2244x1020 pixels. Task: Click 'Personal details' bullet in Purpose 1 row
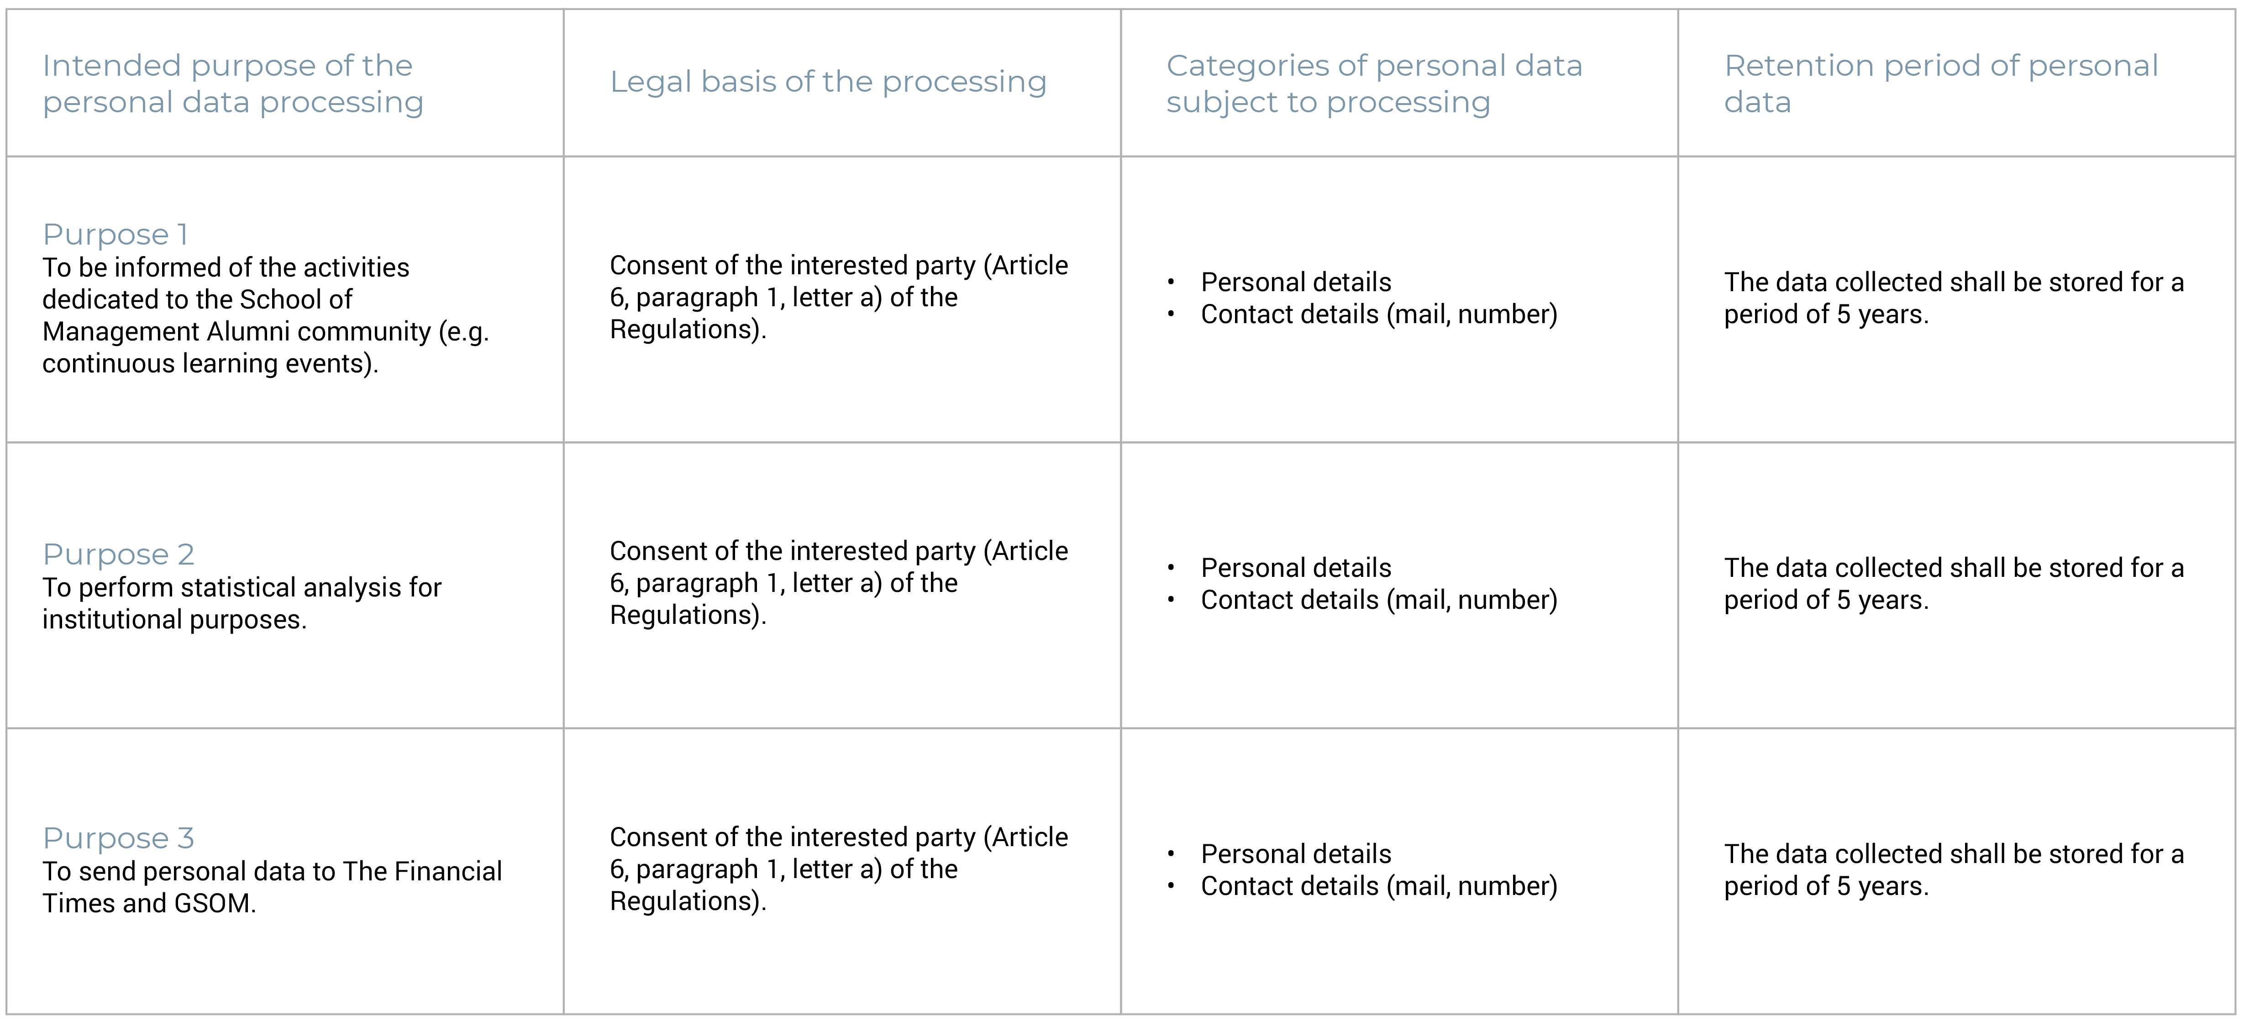[x=1295, y=282]
